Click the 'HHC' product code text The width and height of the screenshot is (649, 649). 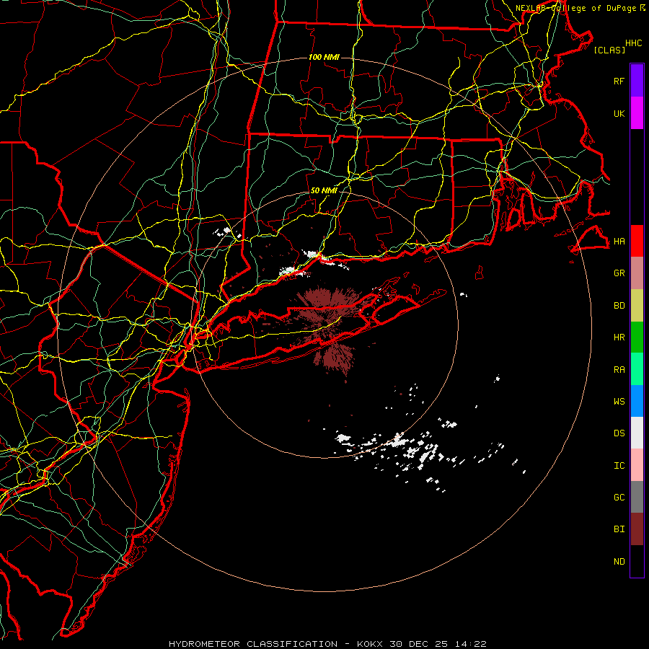[634, 43]
